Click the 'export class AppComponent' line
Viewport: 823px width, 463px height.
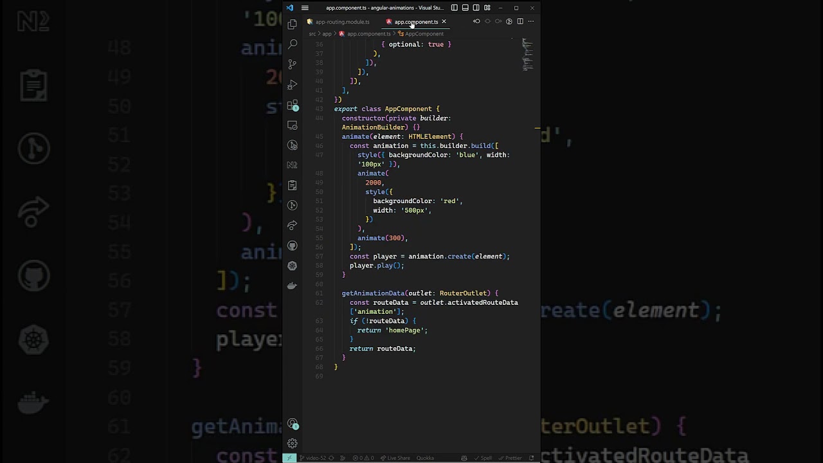click(386, 109)
